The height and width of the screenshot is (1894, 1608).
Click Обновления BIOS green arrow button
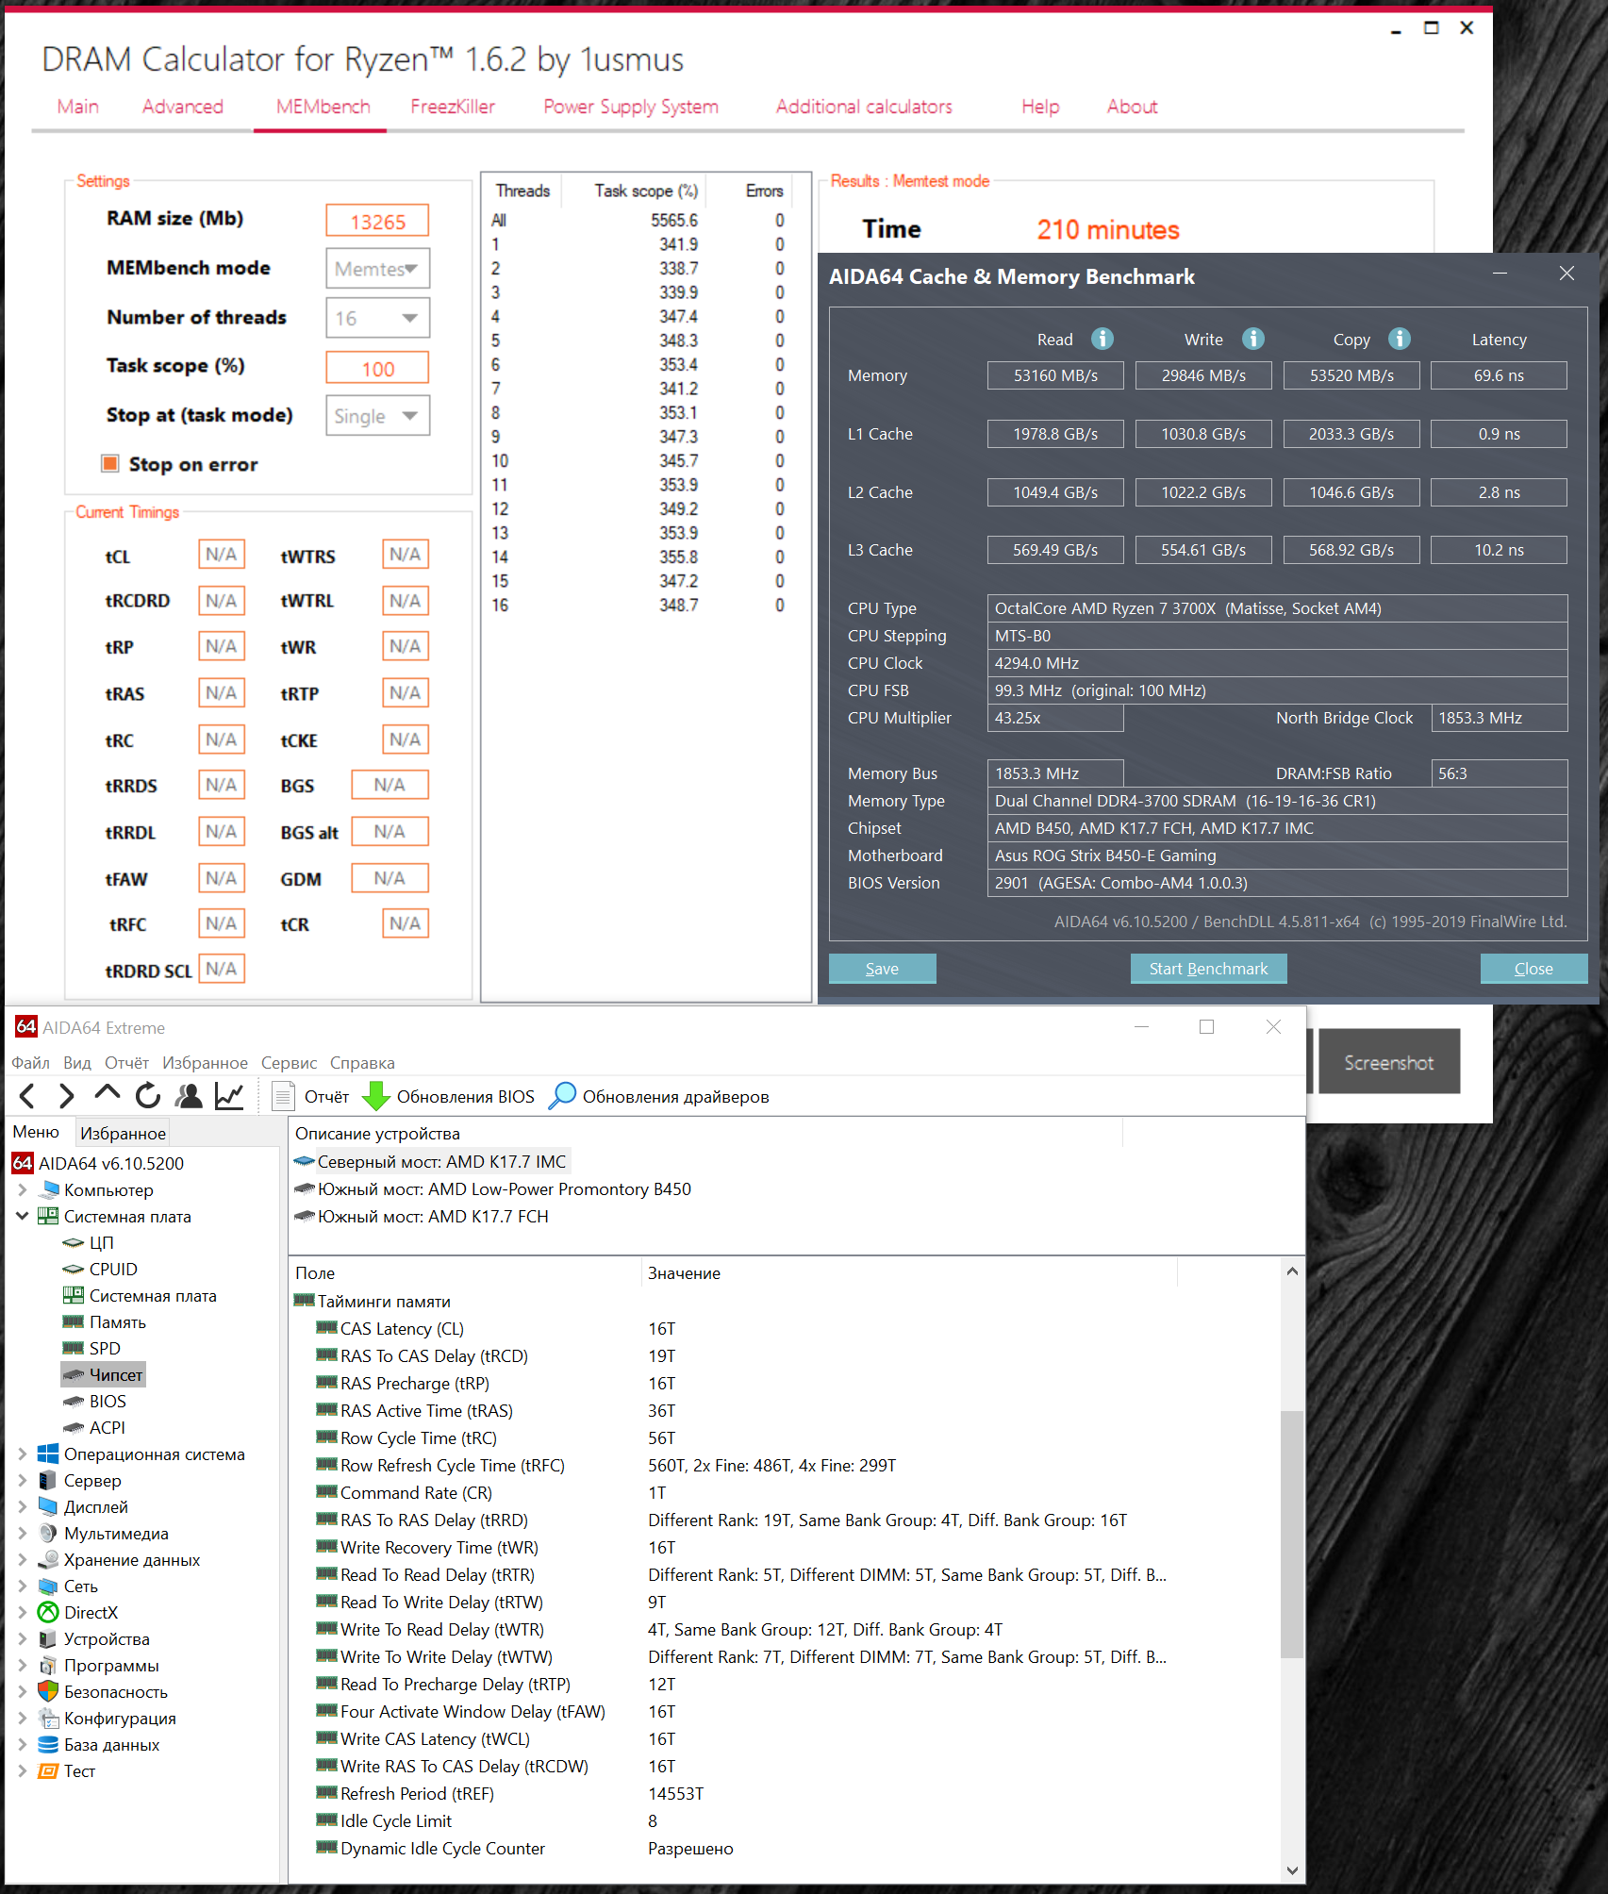coord(449,1097)
